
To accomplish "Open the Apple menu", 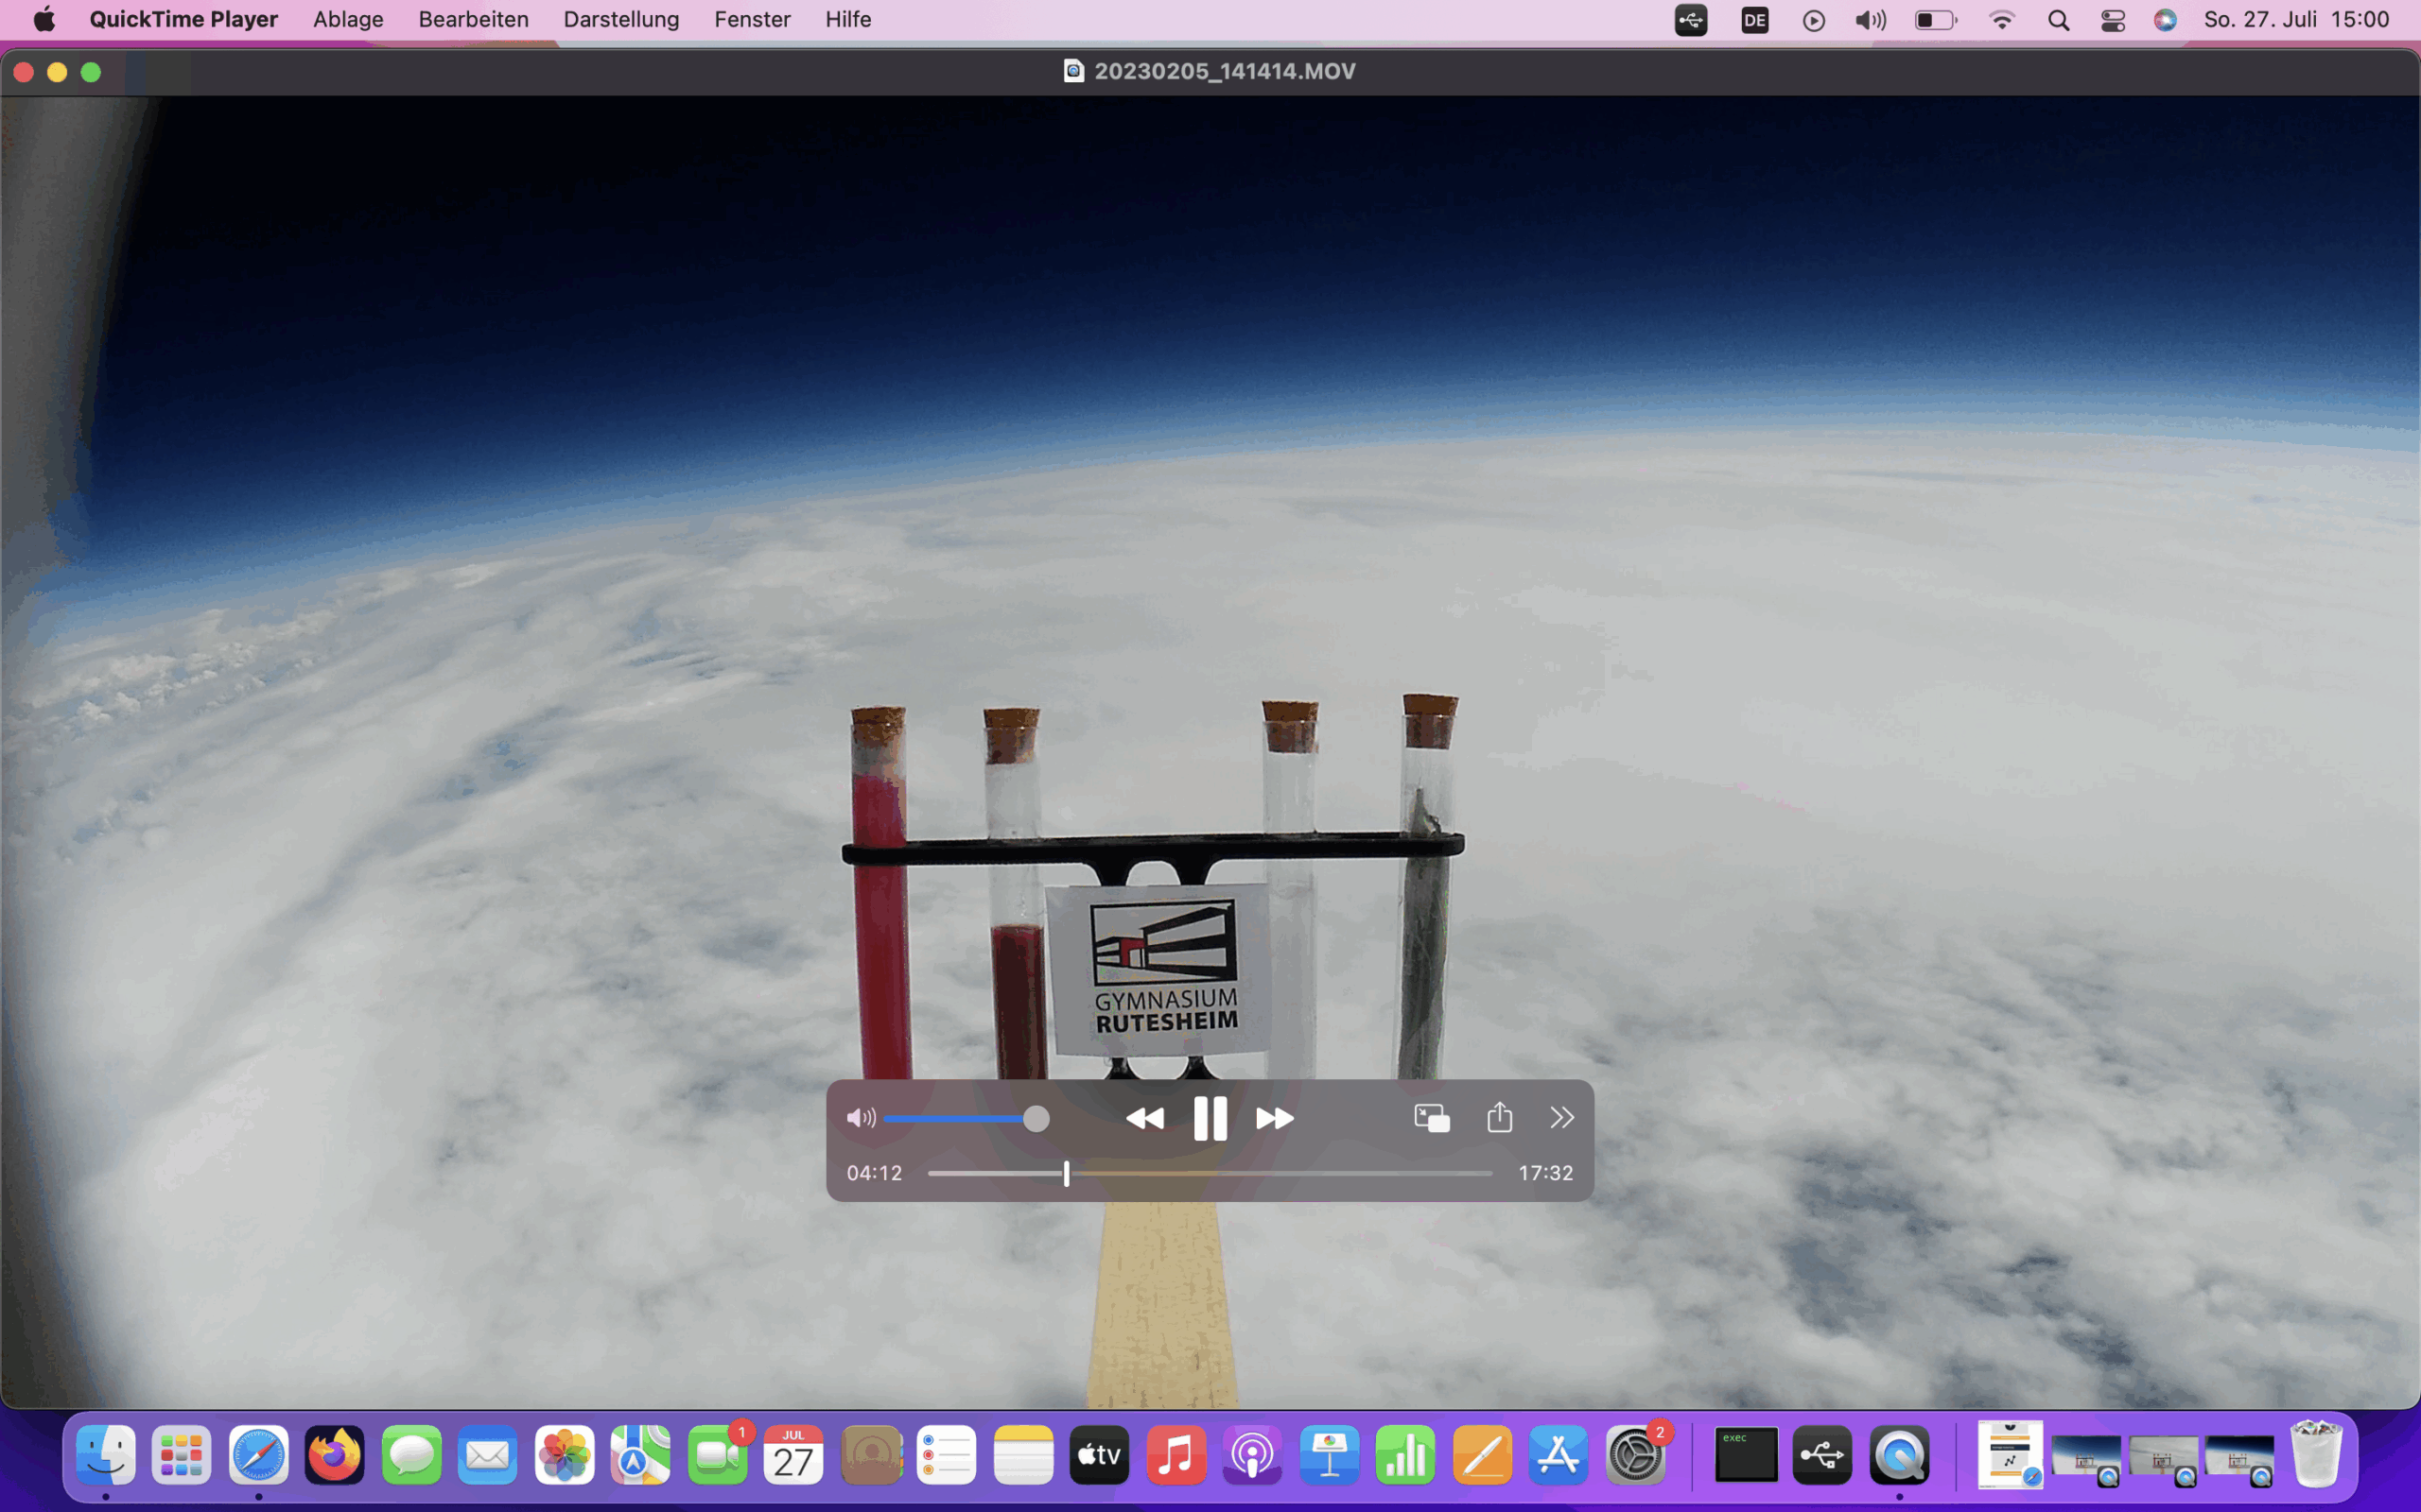I will (x=44, y=19).
